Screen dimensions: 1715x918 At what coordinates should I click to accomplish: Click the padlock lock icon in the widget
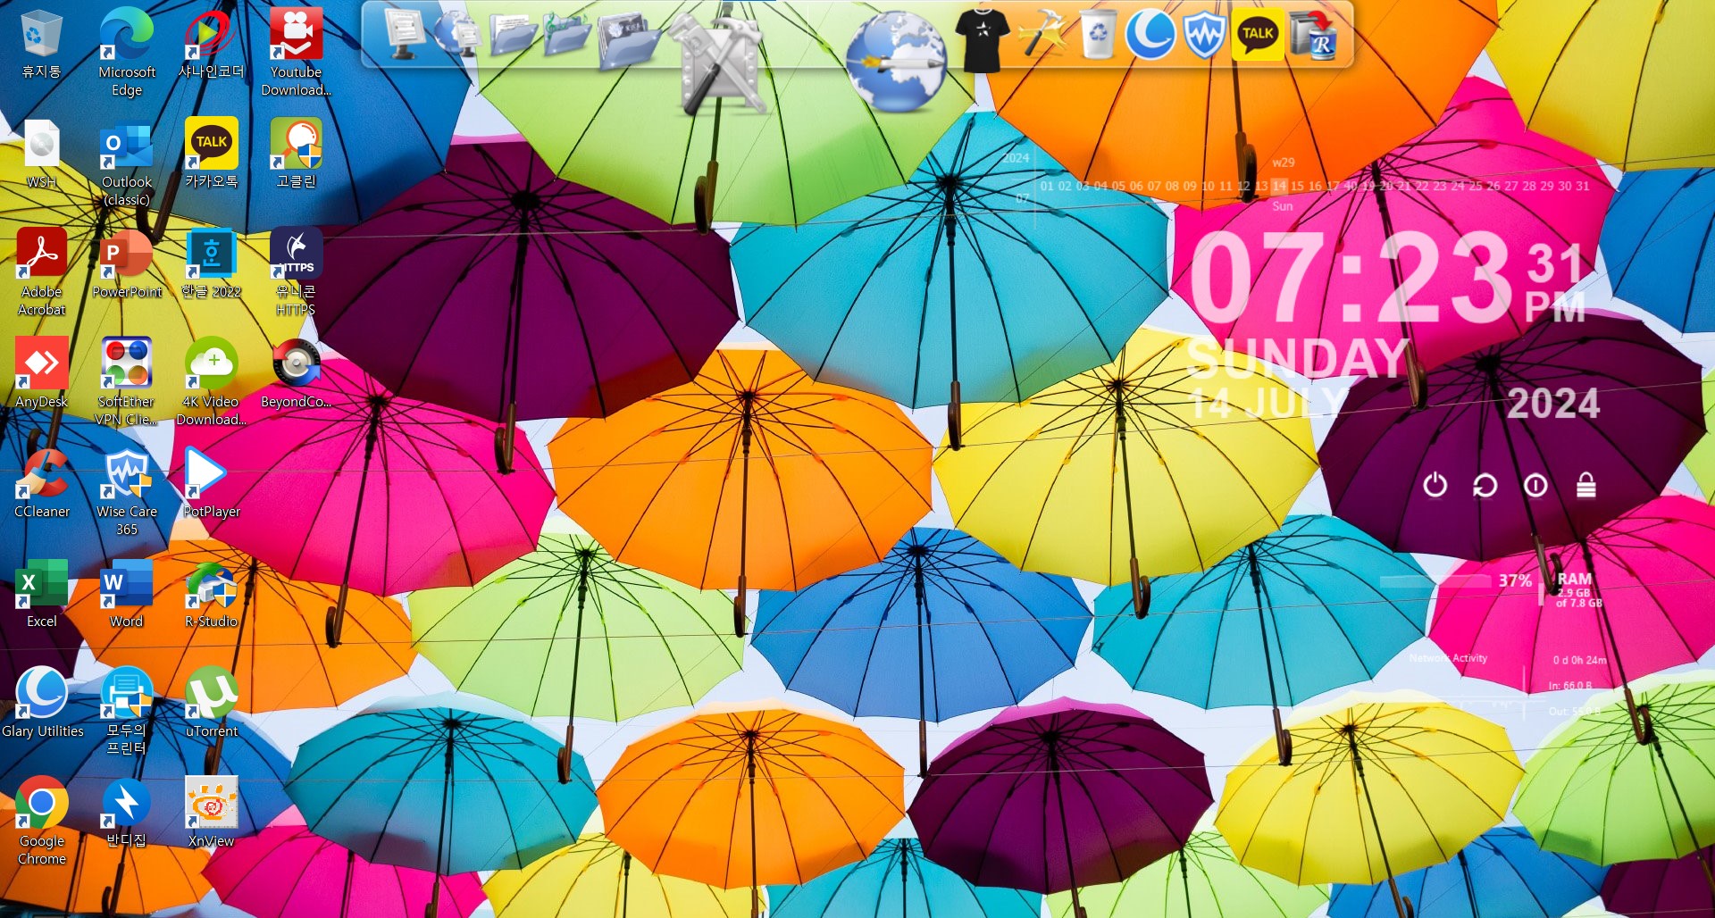(1585, 485)
